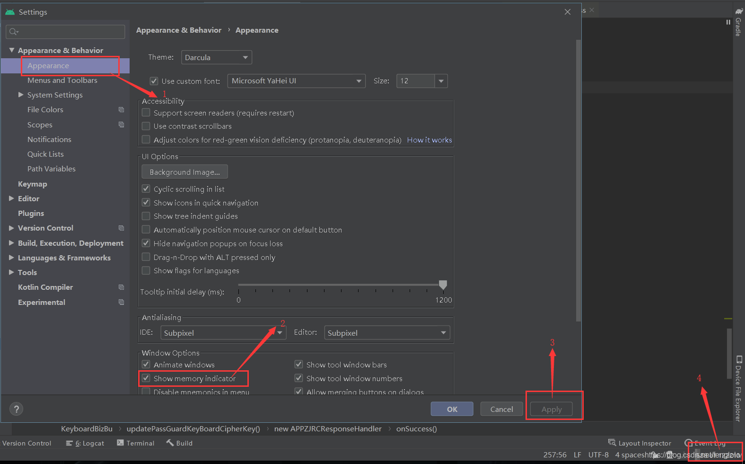Open the Build tool window
The height and width of the screenshot is (464, 745).
click(179, 443)
